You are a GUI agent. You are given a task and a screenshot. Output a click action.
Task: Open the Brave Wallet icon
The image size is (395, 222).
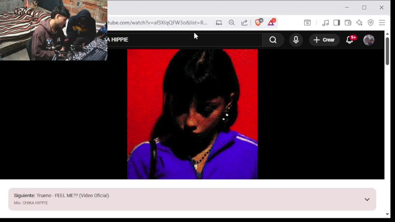348,23
